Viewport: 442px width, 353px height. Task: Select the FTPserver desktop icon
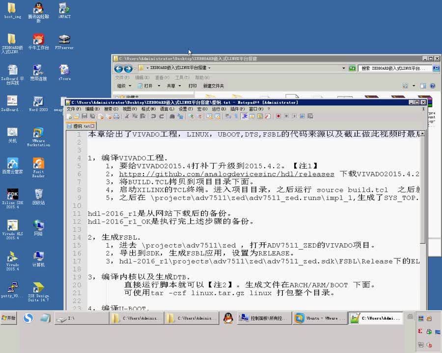pos(64,42)
